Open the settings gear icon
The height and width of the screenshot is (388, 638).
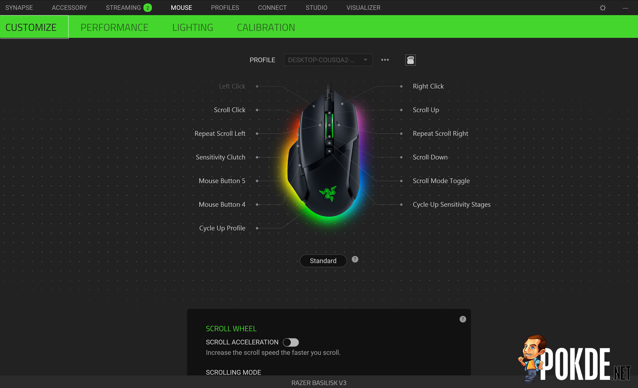coord(603,8)
